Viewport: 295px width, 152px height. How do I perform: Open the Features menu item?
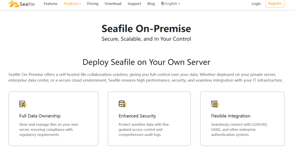(51, 3)
